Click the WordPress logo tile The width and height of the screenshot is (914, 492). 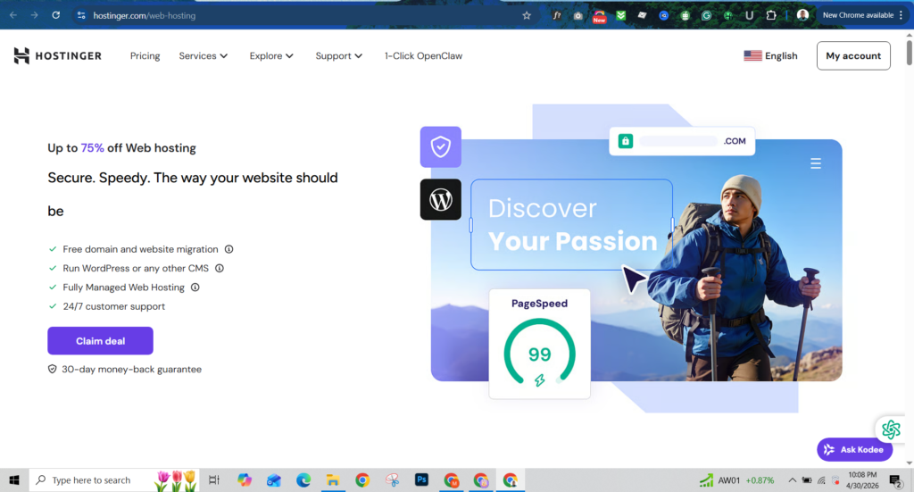441,200
